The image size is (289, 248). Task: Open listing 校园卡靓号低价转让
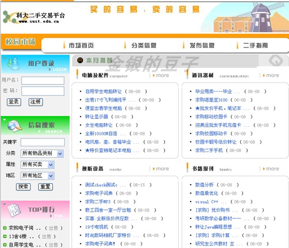click(x=216, y=142)
